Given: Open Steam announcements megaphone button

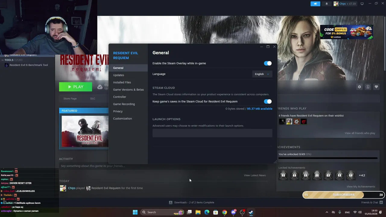Looking at the screenshot, I should (x=315, y=4).
